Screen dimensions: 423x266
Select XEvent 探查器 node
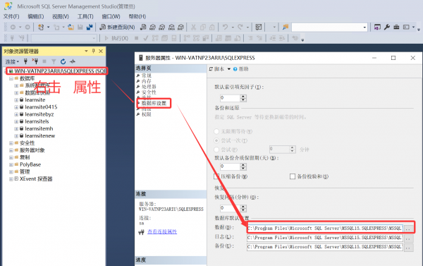coord(36,179)
